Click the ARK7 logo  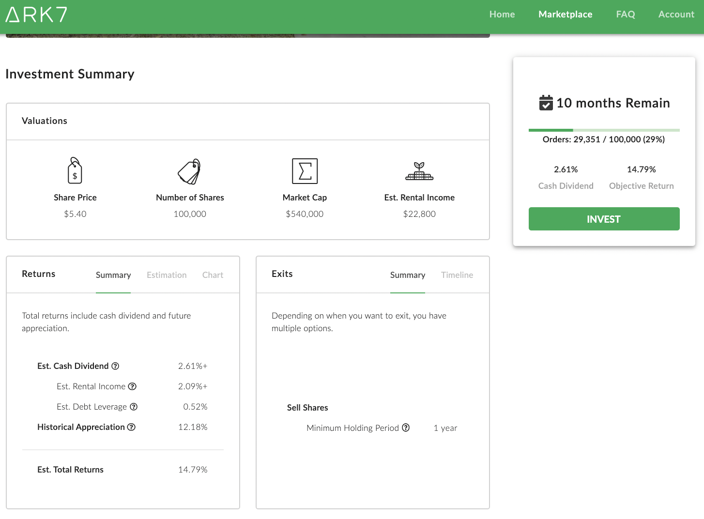click(36, 15)
